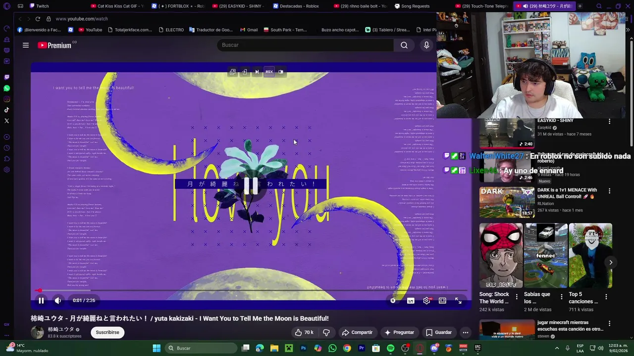The height and width of the screenshot is (356, 634).
Task: Click the next-track icon on the video overlay
Action: click(257, 72)
